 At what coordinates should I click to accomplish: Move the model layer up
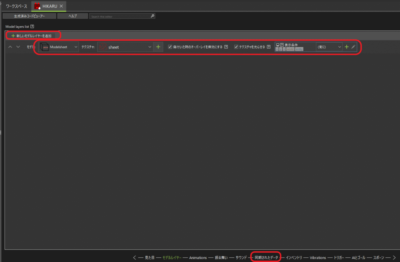pyautogui.click(x=11, y=47)
